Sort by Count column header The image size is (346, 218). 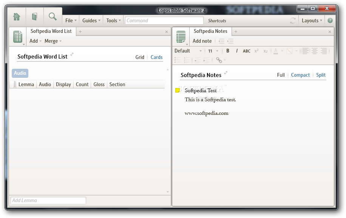click(x=82, y=85)
